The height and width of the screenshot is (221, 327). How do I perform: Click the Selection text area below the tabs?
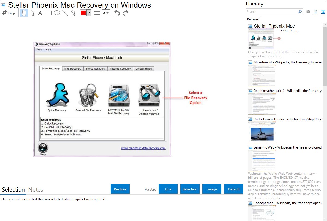(x=122, y=208)
